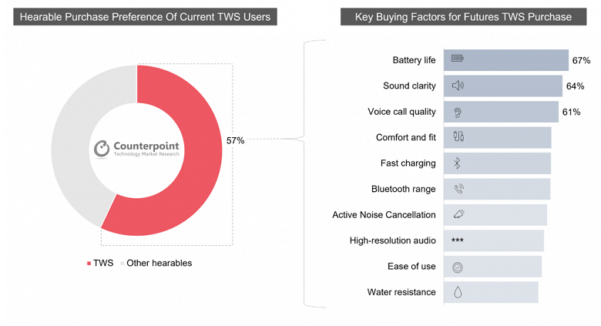Click the grey Other hearables legend marker
Screen dimensions: 601x326
pos(122,264)
